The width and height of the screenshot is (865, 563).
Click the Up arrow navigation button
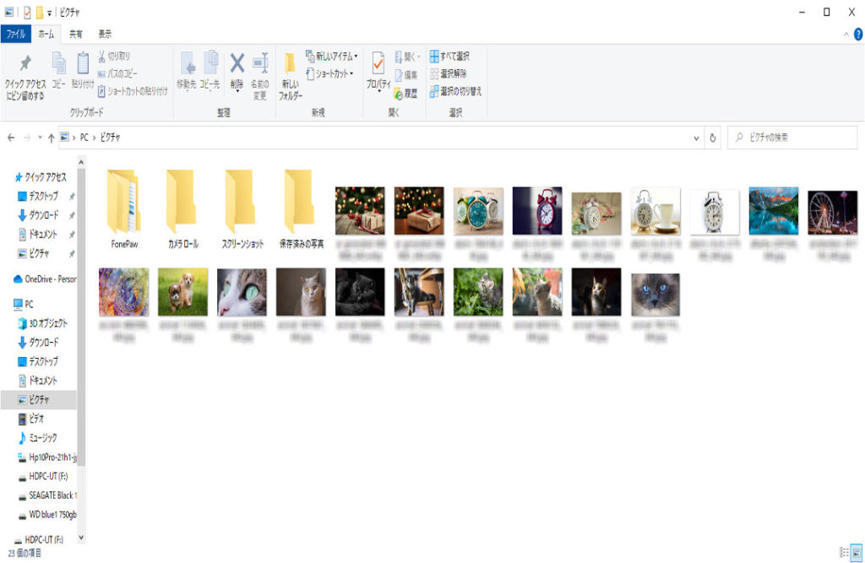point(52,138)
